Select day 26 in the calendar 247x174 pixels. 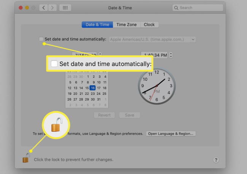(69, 99)
